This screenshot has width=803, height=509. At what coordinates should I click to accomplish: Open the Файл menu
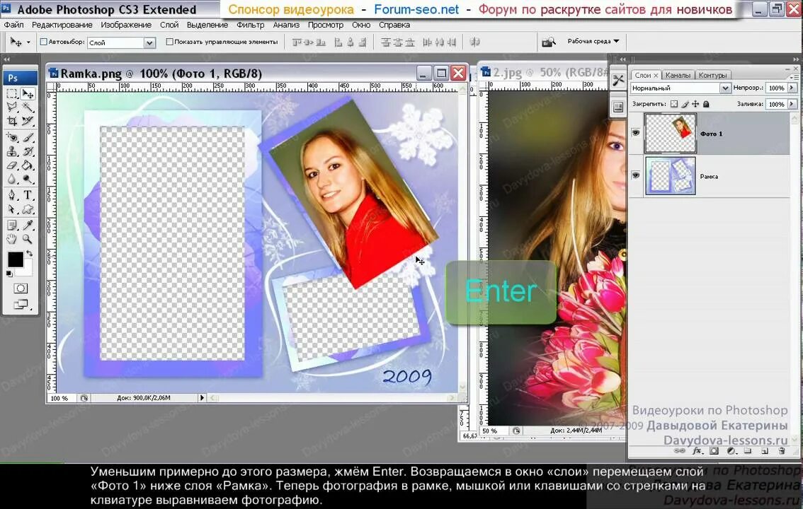tap(14, 25)
